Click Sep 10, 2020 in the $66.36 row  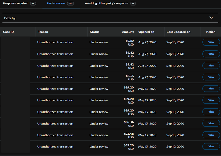tap(175, 124)
